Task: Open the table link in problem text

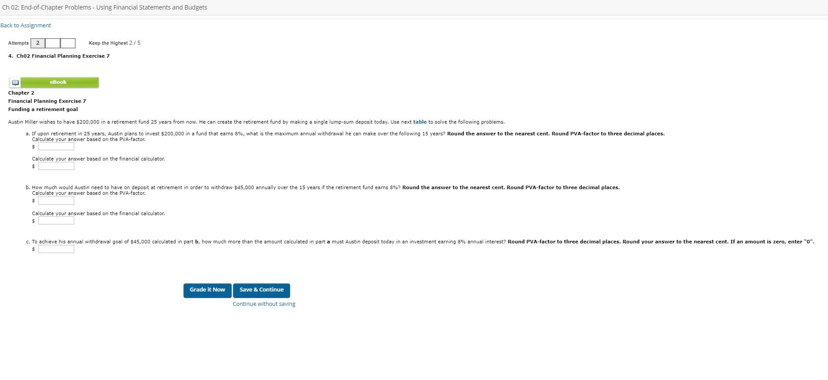Action: pyautogui.click(x=420, y=122)
